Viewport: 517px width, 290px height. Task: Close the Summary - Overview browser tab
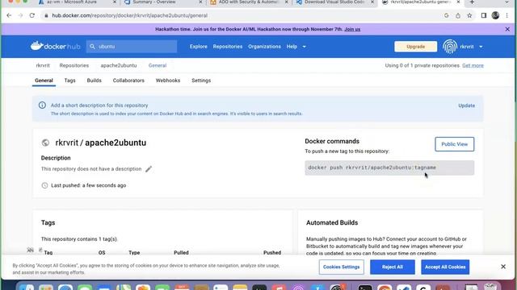click(200, 2)
